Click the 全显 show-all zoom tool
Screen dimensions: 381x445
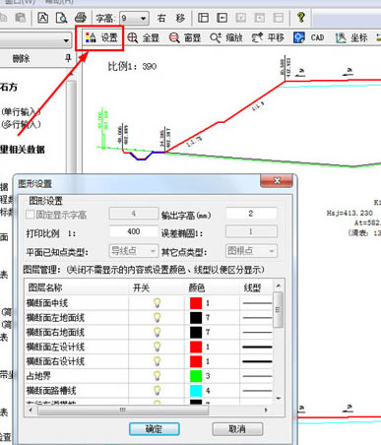click(x=143, y=37)
